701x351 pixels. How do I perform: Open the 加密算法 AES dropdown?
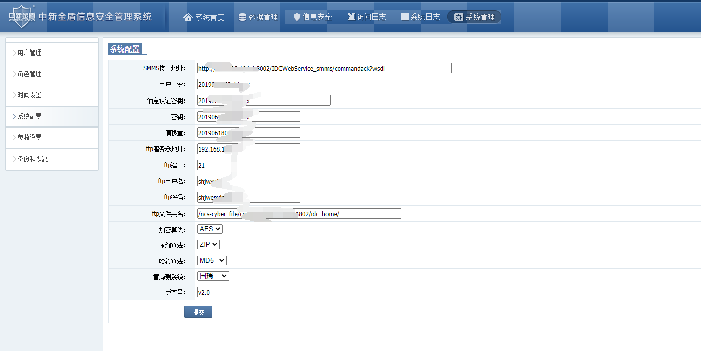pos(210,229)
